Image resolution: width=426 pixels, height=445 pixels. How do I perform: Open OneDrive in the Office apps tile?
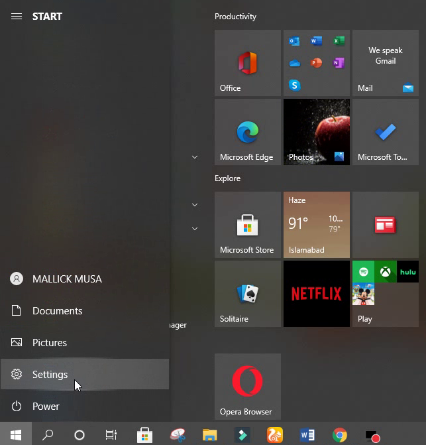[x=294, y=63]
